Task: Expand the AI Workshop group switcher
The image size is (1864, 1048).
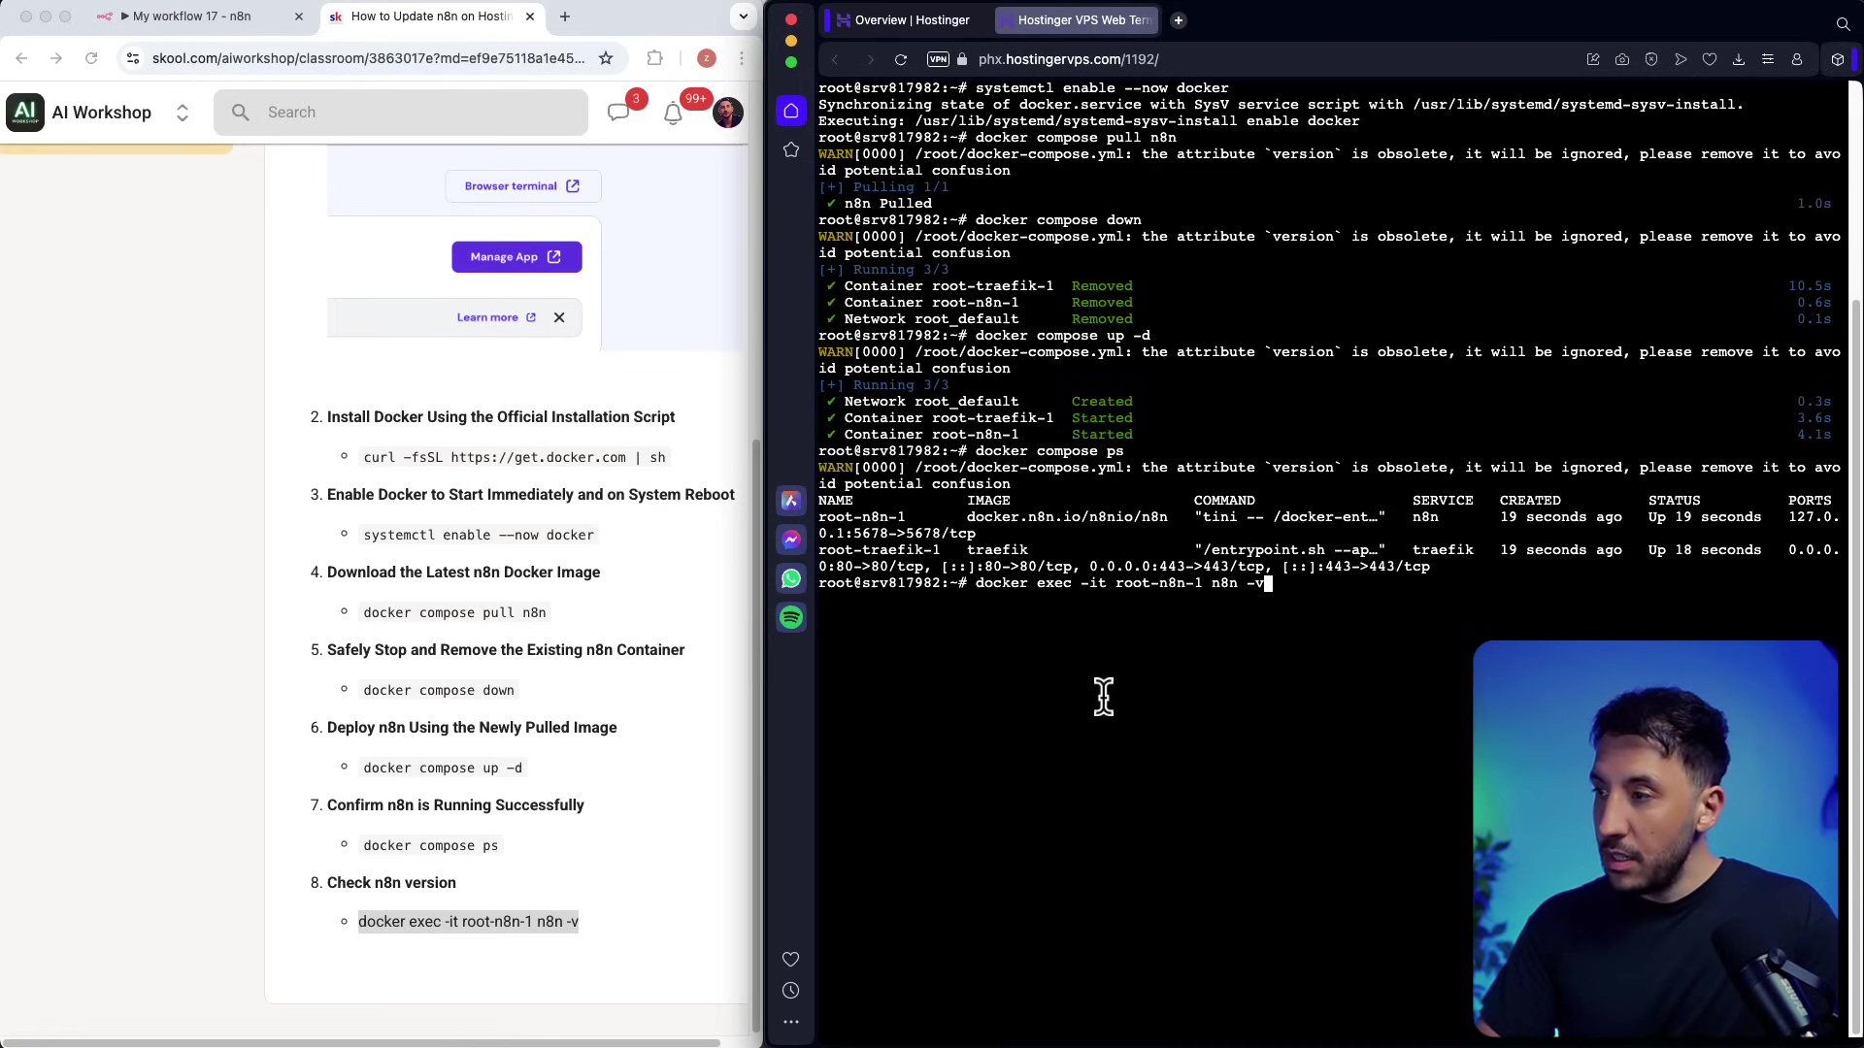Action: click(x=183, y=113)
